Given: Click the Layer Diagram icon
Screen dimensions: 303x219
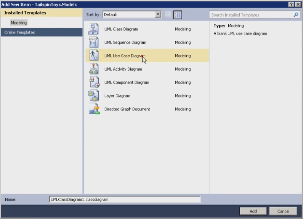Looking at the screenshot, I should [x=94, y=96].
